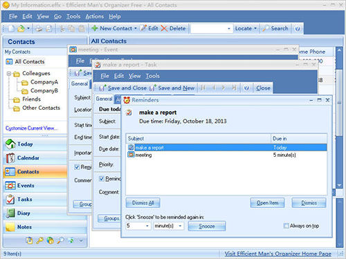Open the Today section in the navigation pane

tap(35, 144)
